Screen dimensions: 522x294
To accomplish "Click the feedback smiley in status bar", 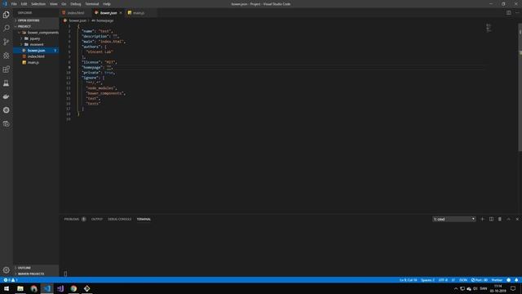I will pos(508,280).
